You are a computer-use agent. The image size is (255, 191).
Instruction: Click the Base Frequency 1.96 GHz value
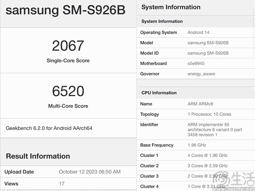tap(197, 145)
